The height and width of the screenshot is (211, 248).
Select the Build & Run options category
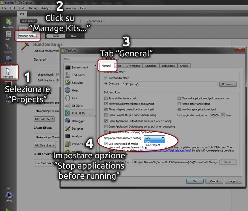pyautogui.click(x=79, y=113)
